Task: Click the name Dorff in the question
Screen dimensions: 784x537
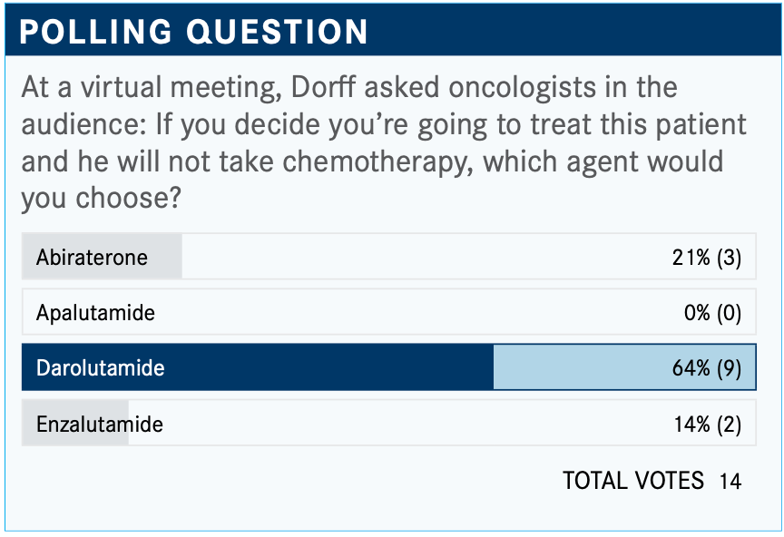Action: pos(324,87)
